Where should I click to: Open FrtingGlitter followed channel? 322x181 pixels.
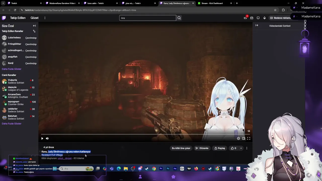point(19,44)
